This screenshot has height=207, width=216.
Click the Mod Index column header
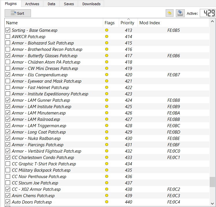[x=173, y=23]
